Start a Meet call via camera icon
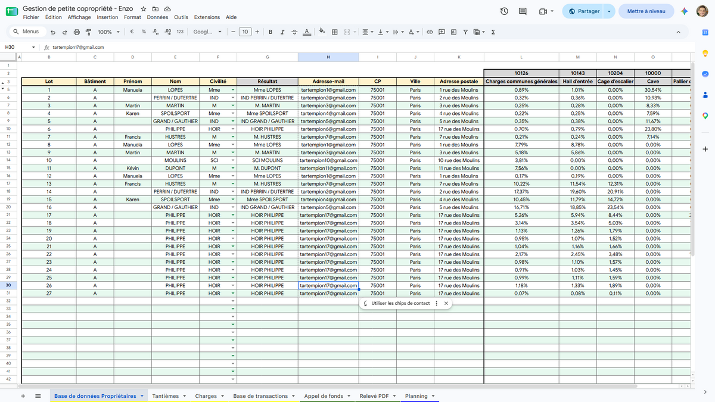715x402 pixels. 543,11
